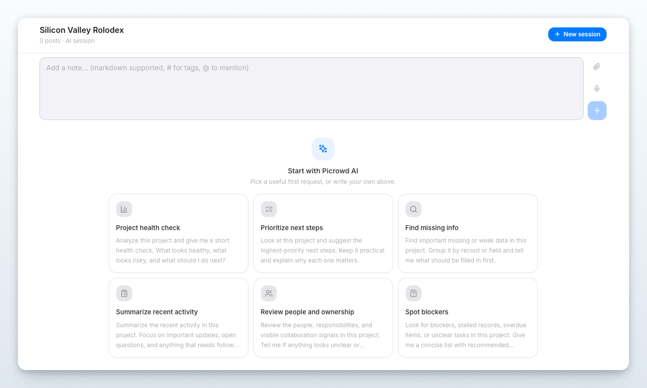Click the Picrowd AI sparkle icon

323,149
